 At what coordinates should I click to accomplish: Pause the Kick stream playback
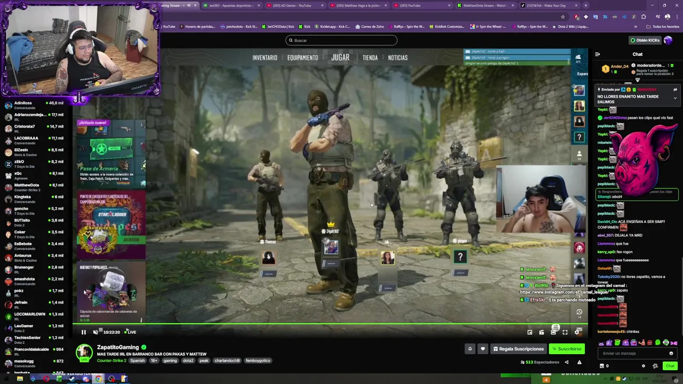[x=84, y=332]
